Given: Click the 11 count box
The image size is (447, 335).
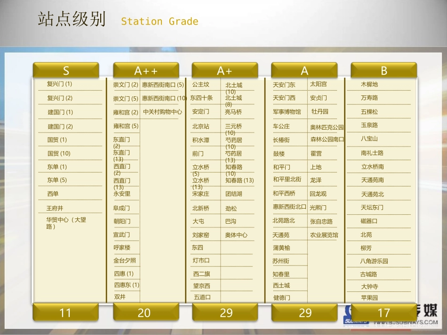Looking at the screenshot, I should [x=65, y=312].
